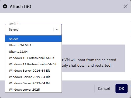Screen dimensions: 131x98
Task: Close the Attach ISO dialog
Action: pos(126,6)
